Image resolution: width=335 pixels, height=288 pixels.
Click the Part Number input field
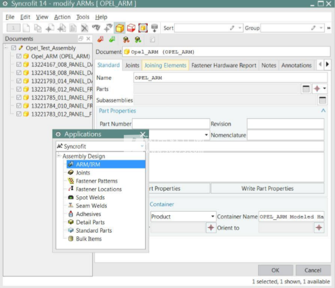click(171, 124)
